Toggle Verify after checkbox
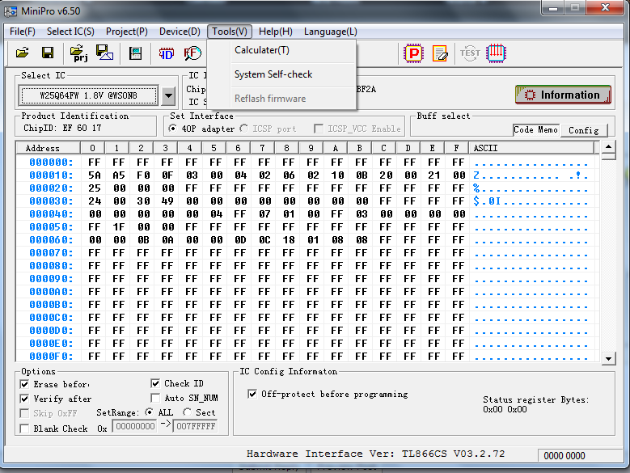Viewport: 630px width, 473px height. point(24,399)
